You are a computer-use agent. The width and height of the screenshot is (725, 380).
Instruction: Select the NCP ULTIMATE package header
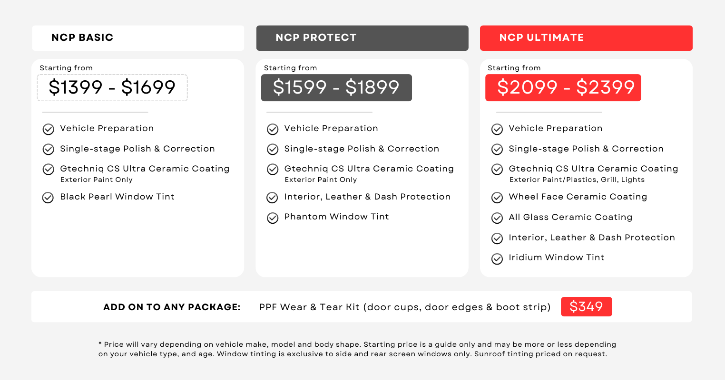(586, 38)
